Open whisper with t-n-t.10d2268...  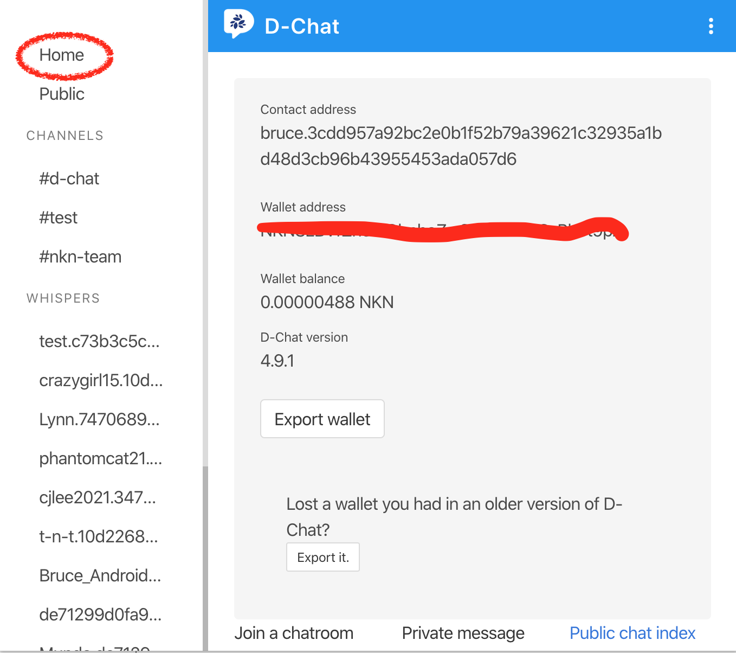click(x=99, y=536)
